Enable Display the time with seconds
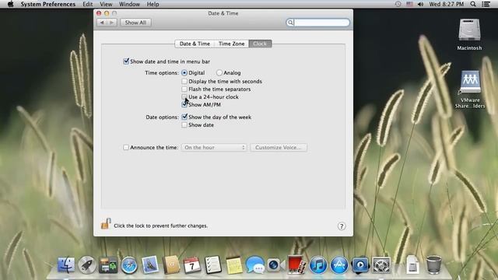 184,81
